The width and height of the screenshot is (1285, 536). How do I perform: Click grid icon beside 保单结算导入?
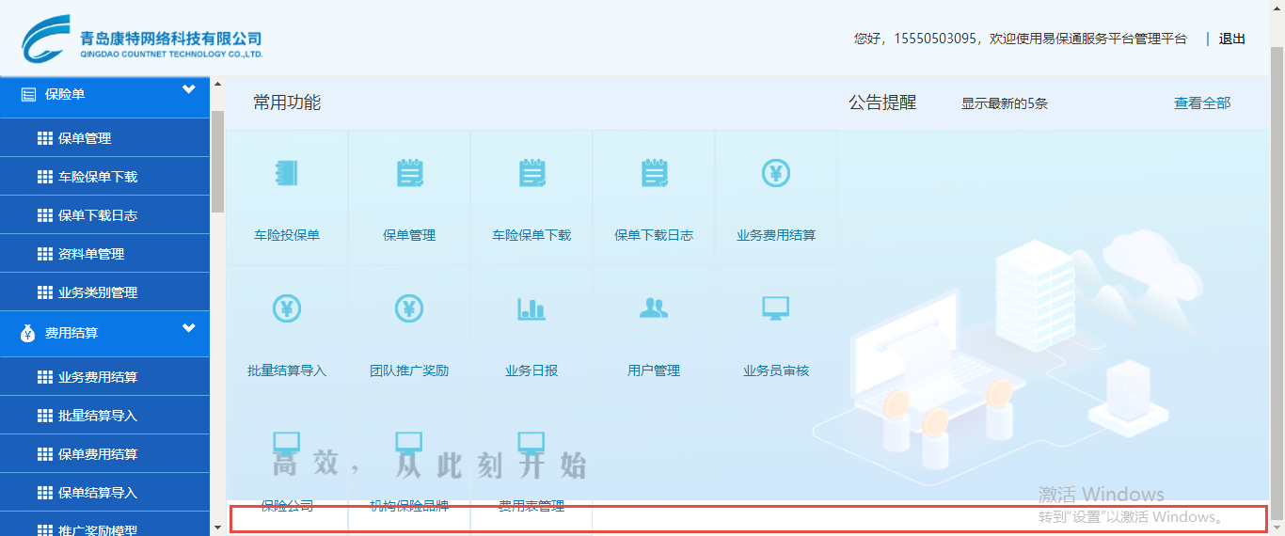tap(44, 493)
